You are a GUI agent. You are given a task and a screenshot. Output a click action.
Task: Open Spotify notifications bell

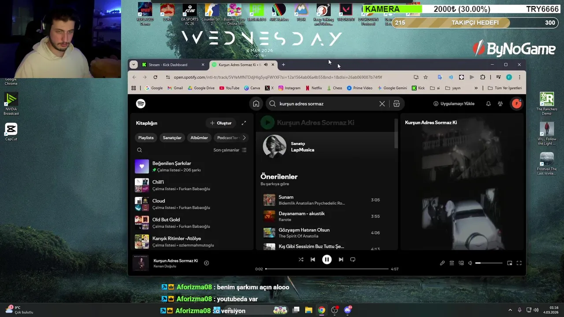click(x=488, y=104)
